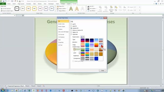This screenshot has width=164, height=92.
Task: Choose the first olive WordArt style A
Action: (x=71, y=9)
